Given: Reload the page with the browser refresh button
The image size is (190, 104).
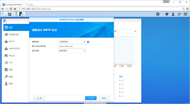Looking at the screenshot, I should pyautogui.click(x=11, y=9).
